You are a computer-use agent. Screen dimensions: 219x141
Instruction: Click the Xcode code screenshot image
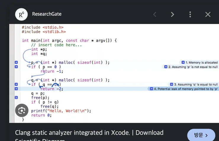point(114,73)
